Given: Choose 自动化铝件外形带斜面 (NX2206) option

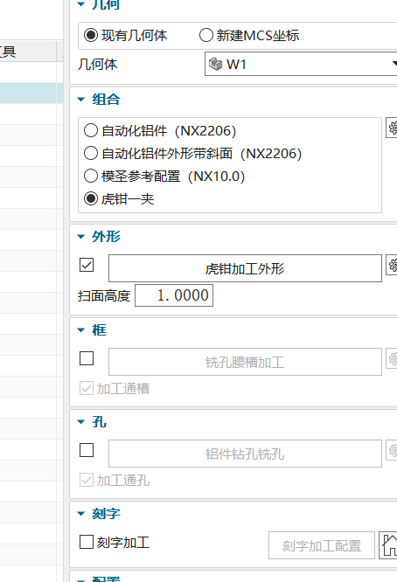Looking at the screenshot, I should (x=91, y=153).
